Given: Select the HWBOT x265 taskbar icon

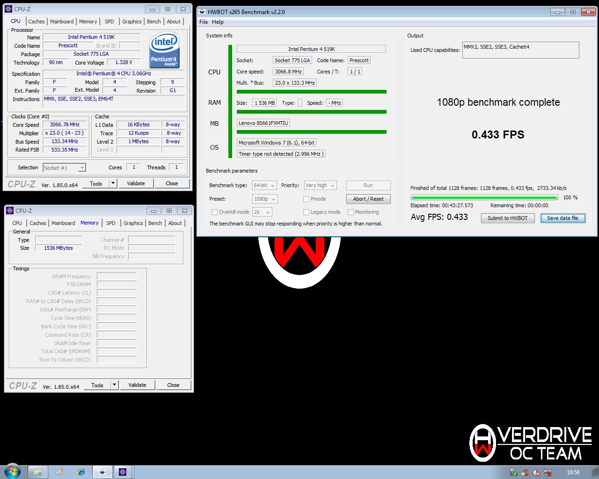Looking at the screenshot, I should tap(102, 472).
